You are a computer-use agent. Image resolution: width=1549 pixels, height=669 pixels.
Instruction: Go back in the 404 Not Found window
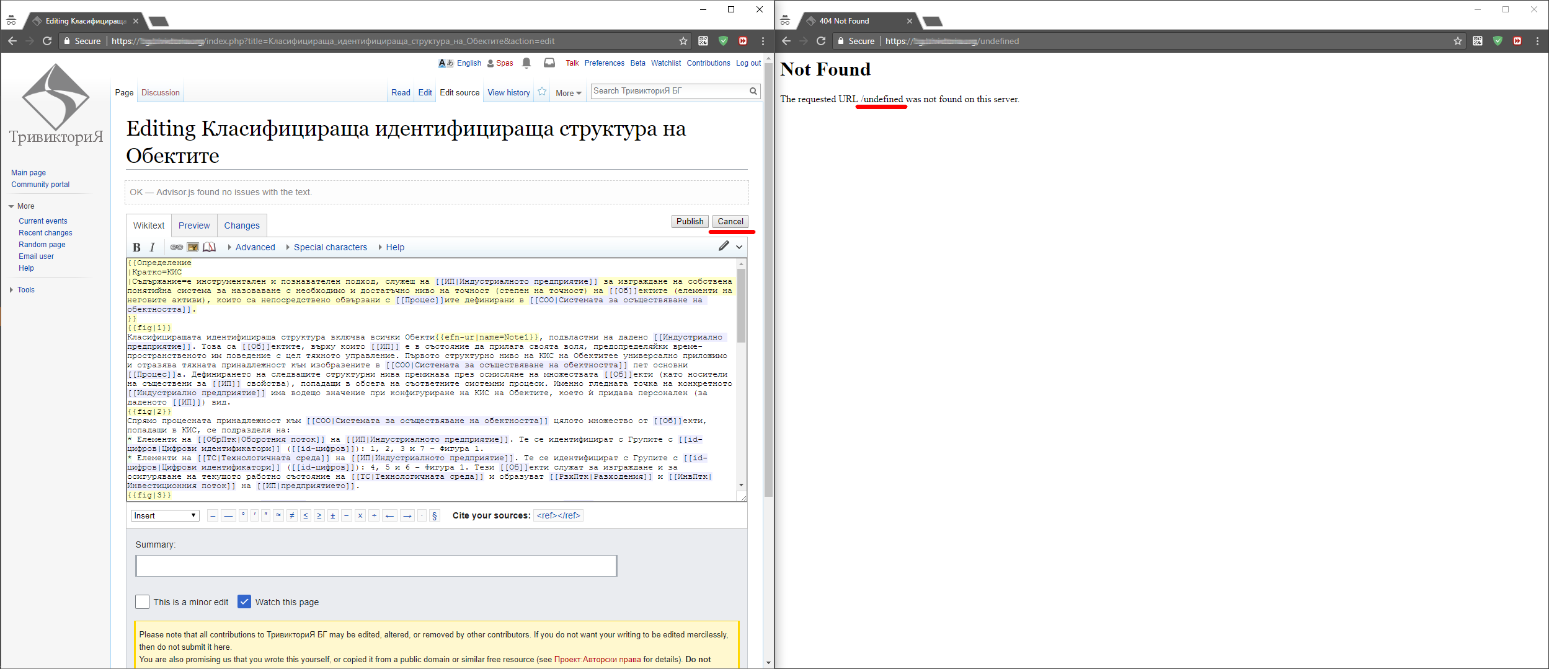click(786, 41)
